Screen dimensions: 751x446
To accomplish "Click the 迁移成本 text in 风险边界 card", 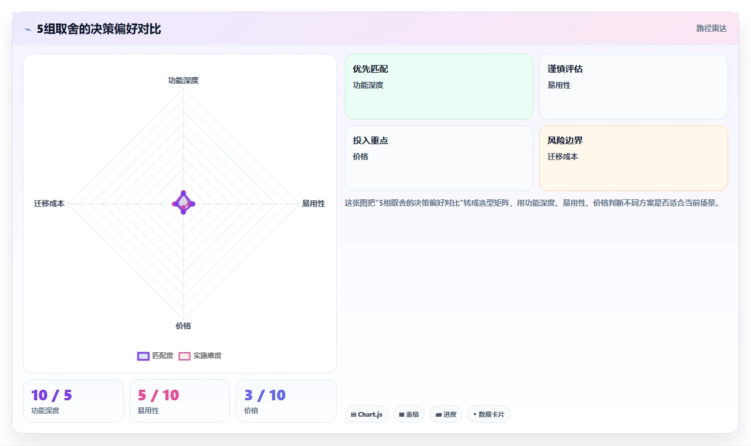I will pyautogui.click(x=563, y=156).
